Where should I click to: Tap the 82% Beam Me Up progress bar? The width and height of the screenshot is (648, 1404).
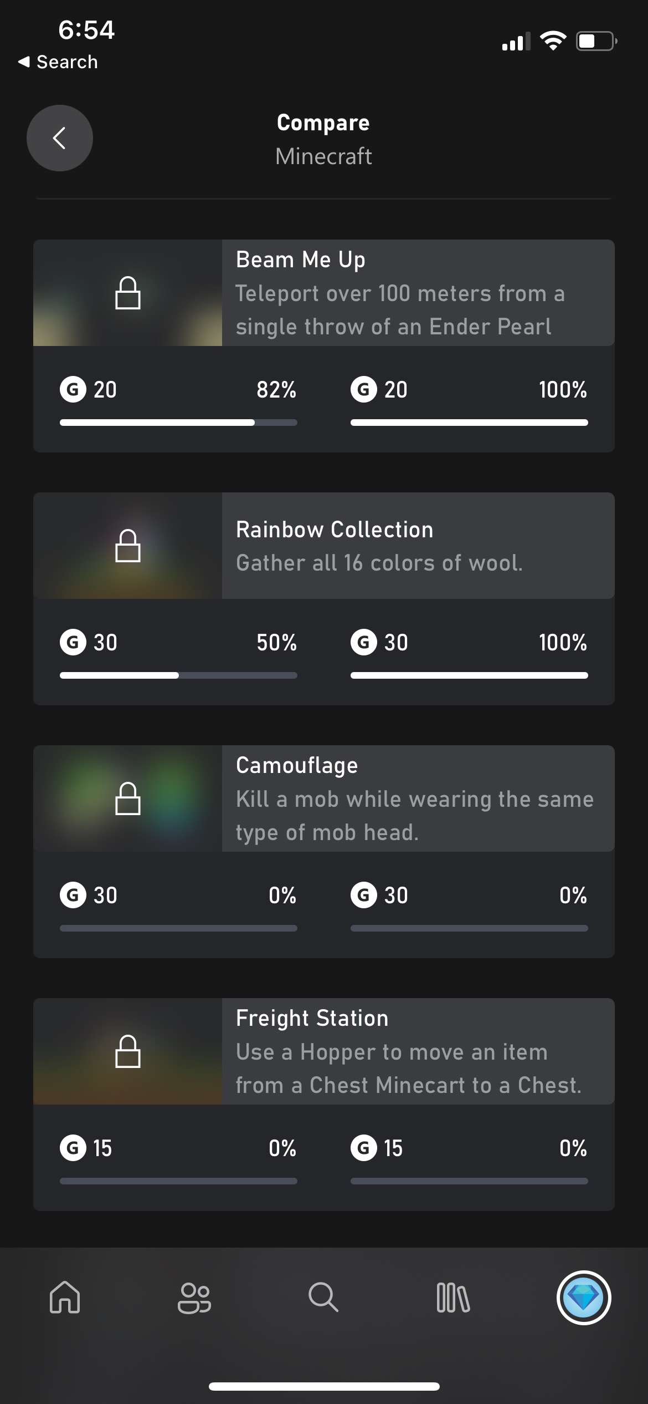(178, 423)
